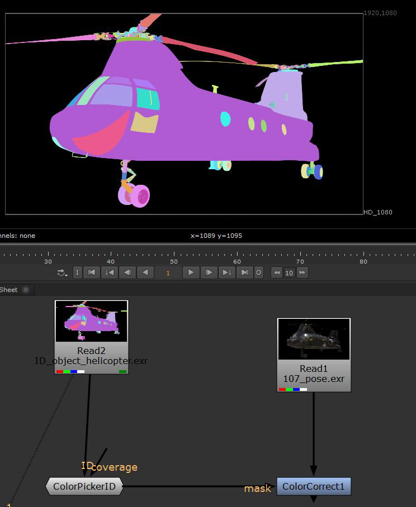
Task: Step back one frame
Action: tap(128, 272)
